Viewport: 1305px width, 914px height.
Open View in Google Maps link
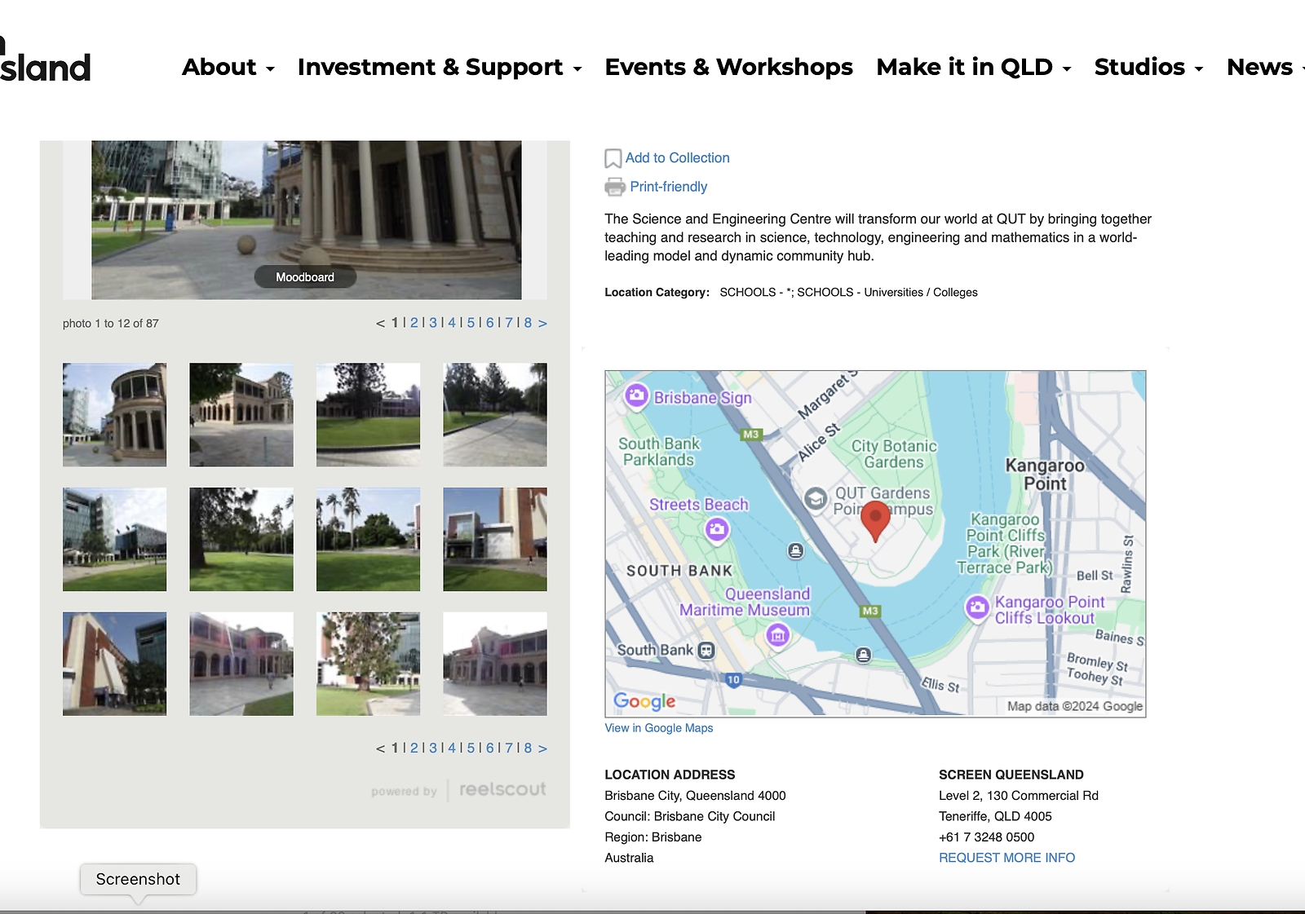(658, 728)
